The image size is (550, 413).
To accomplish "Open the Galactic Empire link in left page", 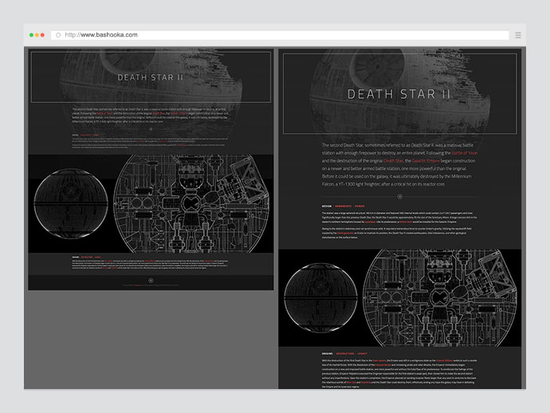I will [x=179, y=113].
